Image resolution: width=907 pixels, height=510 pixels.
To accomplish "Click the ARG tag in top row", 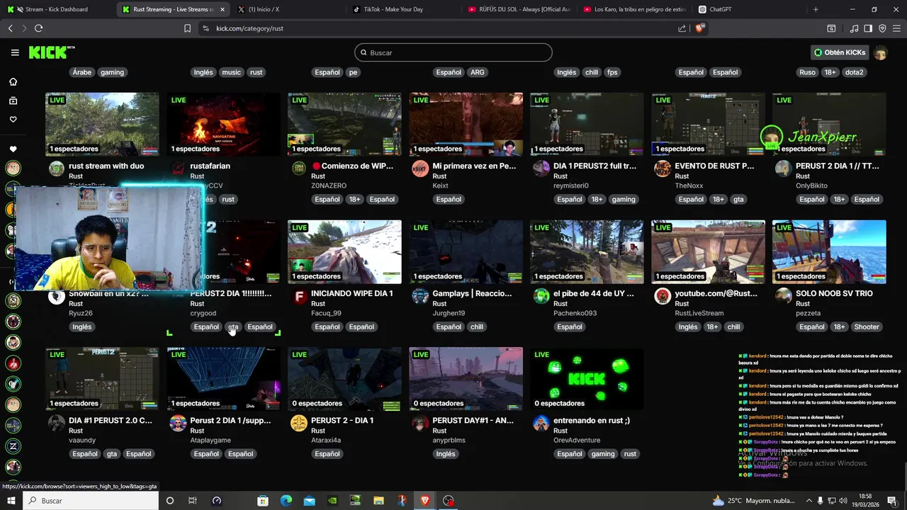I will (x=478, y=72).
